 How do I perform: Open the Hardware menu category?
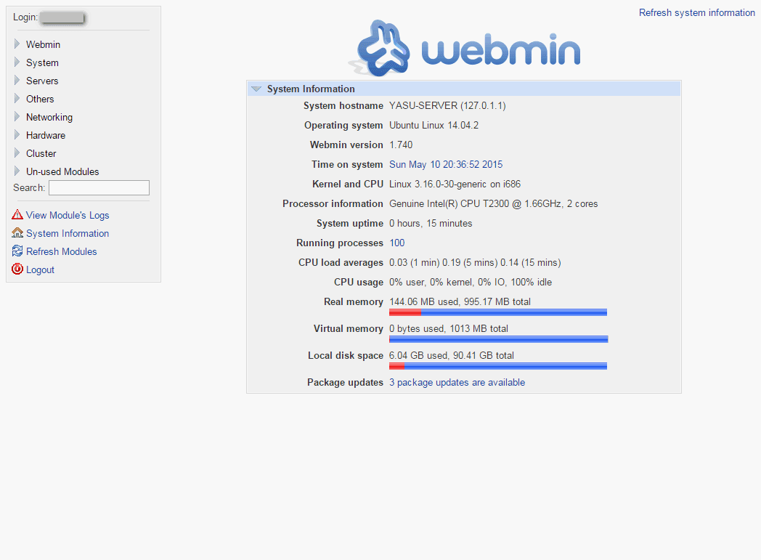[46, 135]
